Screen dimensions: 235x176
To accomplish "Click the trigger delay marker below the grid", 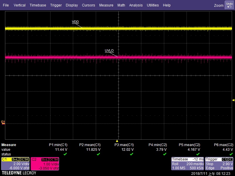I will [x=117, y=141].
